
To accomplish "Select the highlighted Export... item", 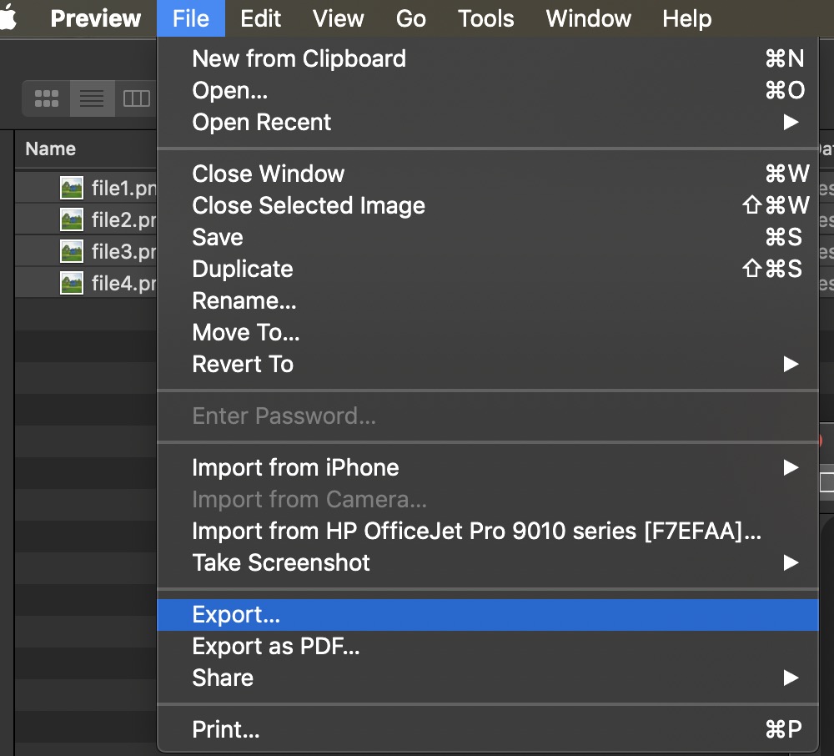I will point(488,614).
